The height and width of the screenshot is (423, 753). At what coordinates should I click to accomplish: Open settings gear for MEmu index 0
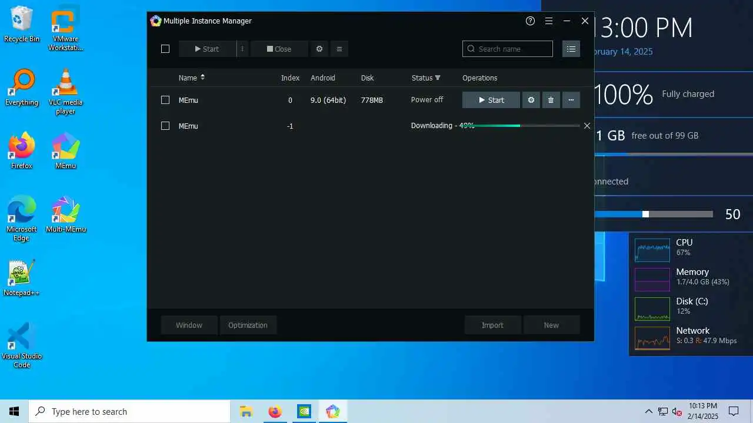pyautogui.click(x=531, y=100)
